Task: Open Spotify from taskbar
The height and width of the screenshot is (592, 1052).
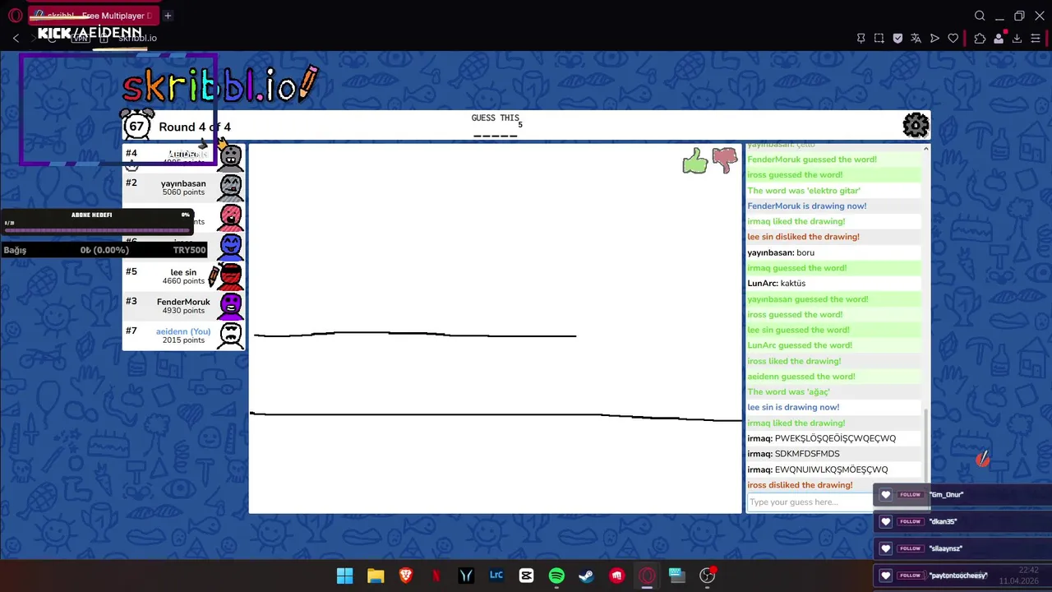Action: pos(556,576)
